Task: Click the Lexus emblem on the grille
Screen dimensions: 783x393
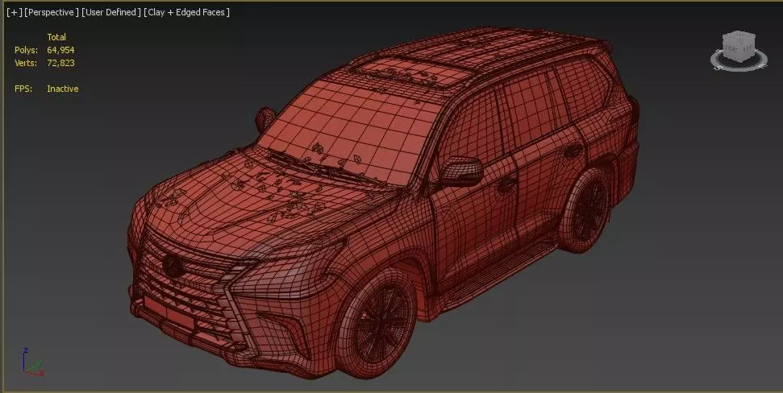Action: coord(173,266)
